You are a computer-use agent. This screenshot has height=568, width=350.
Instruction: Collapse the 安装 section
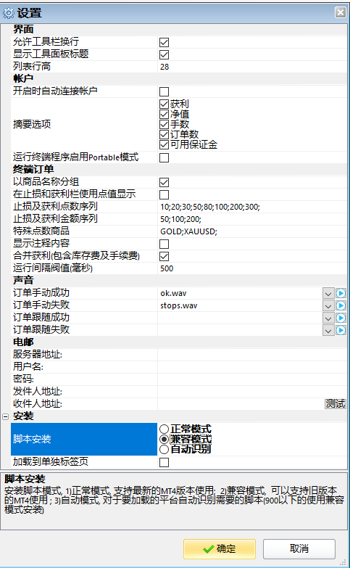click(x=5, y=416)
